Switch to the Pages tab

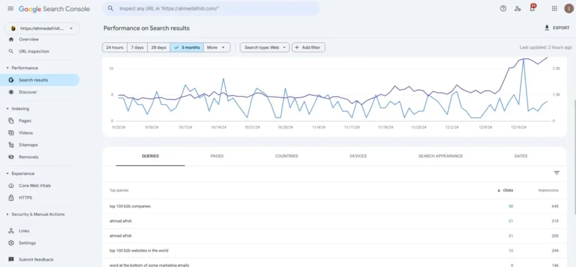[217, 156]
